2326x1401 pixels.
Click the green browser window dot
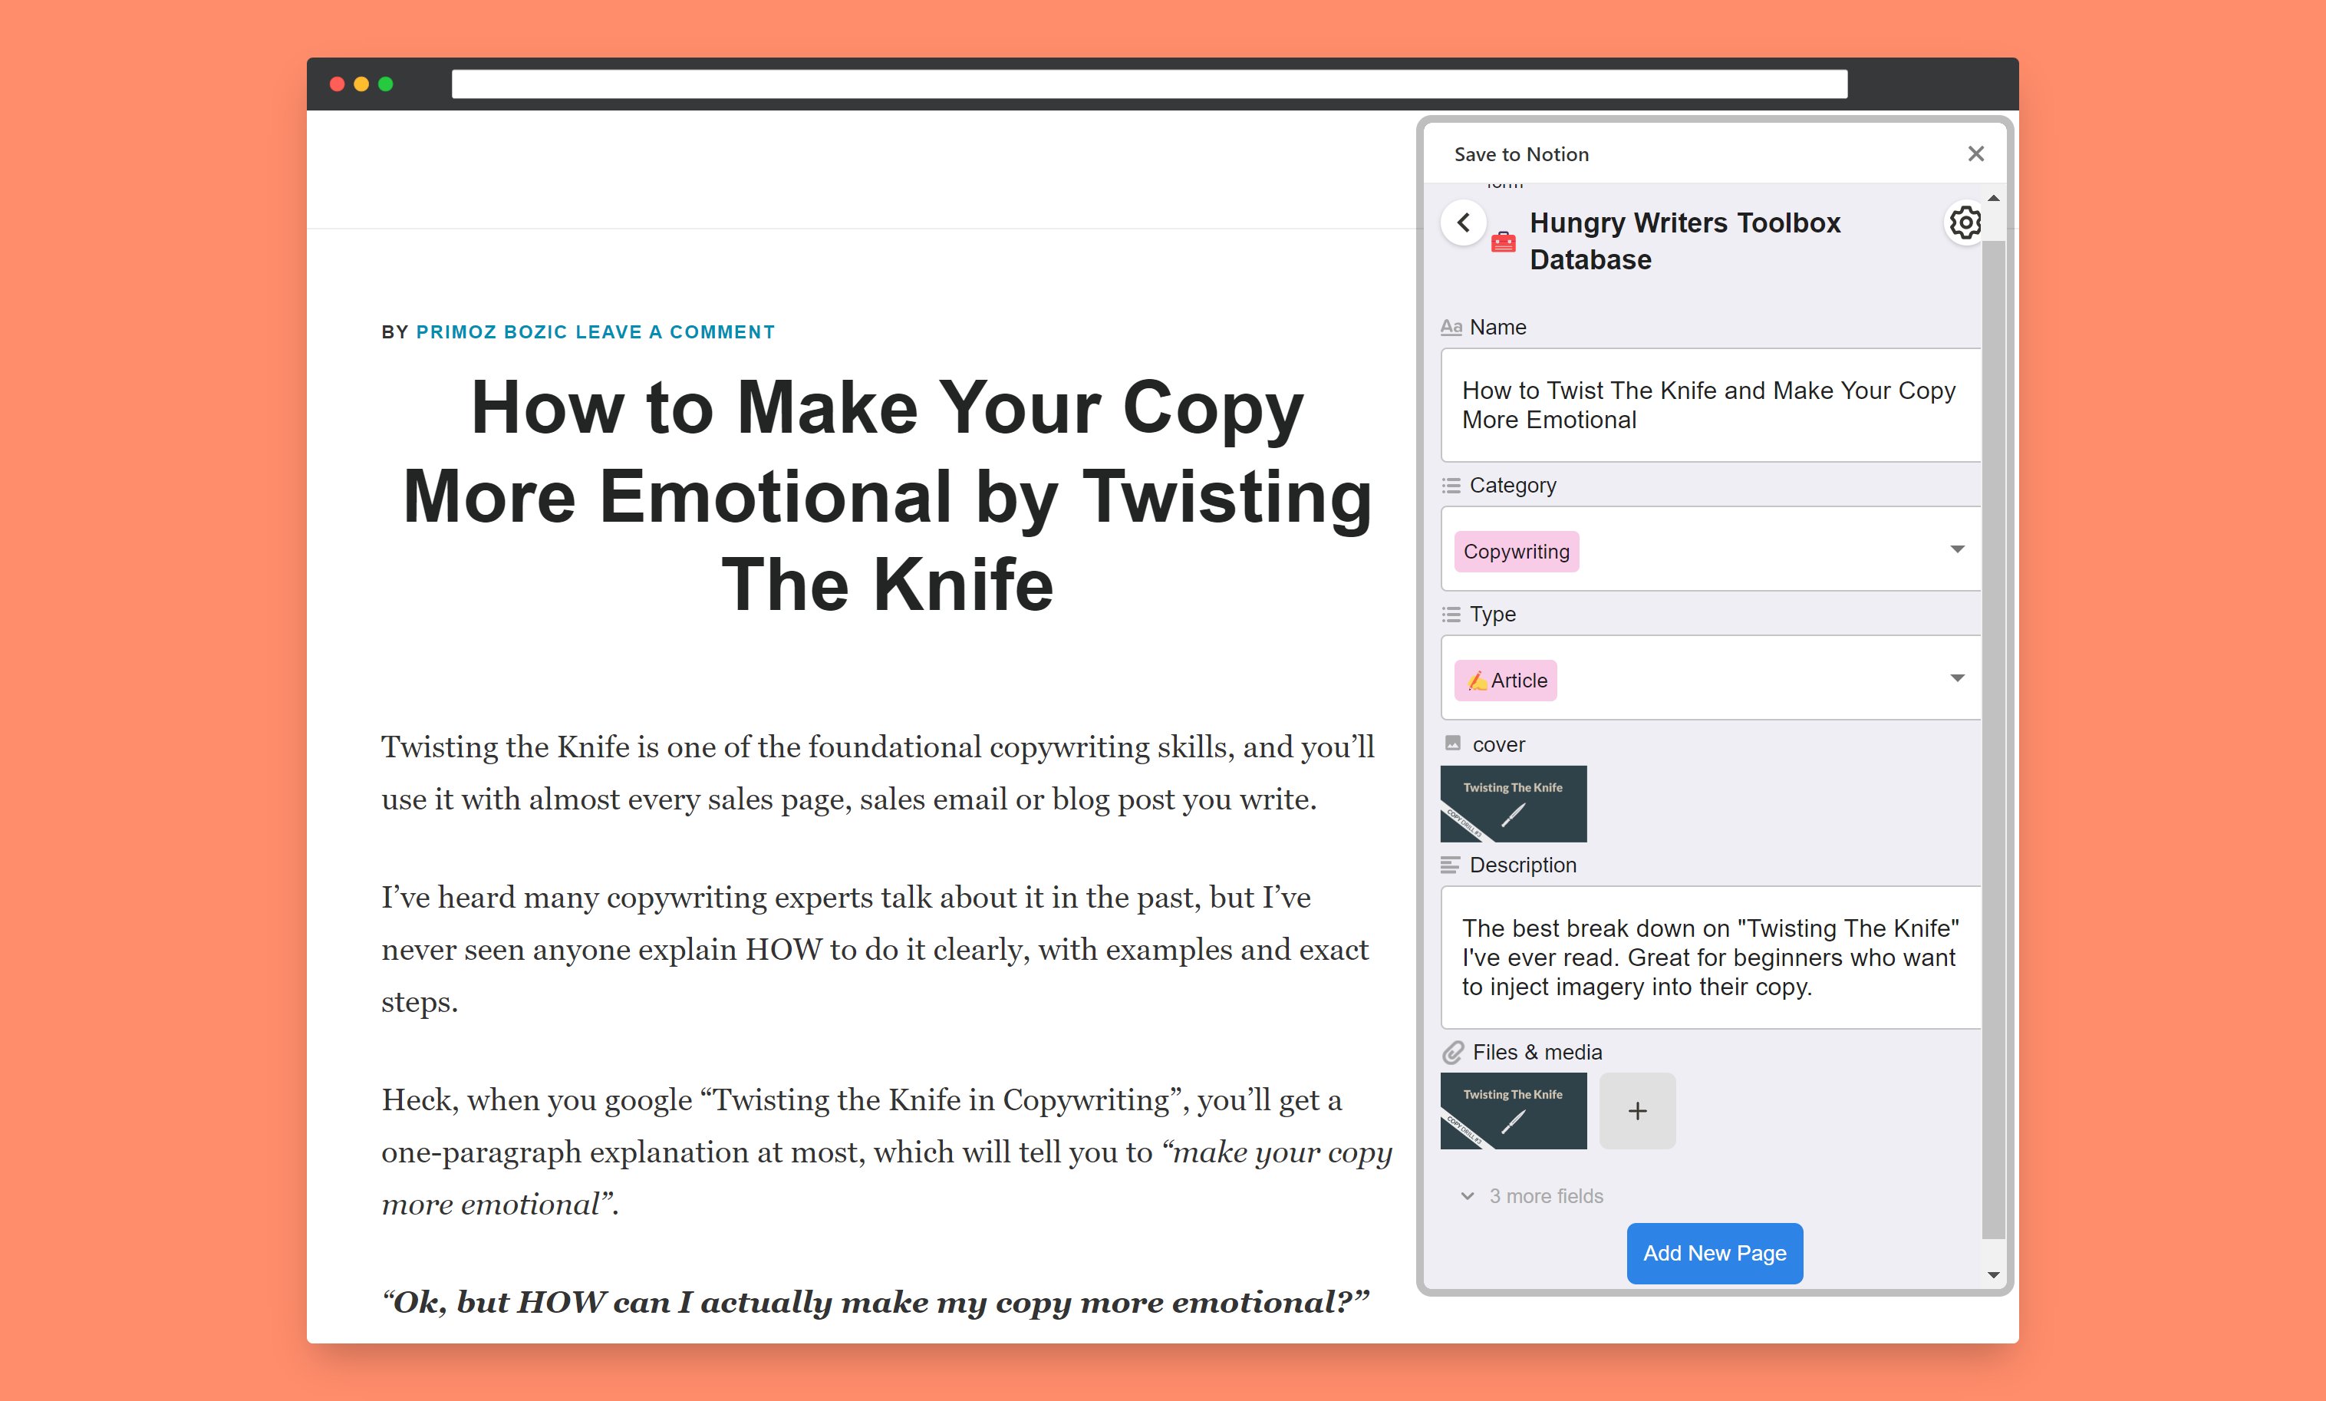pyautogui.click(x=385, y=84)
